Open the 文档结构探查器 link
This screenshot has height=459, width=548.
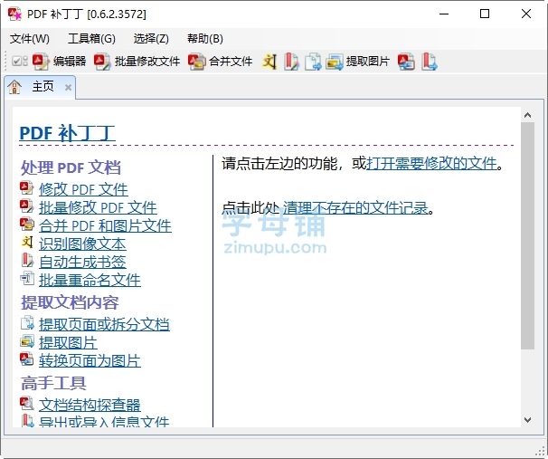click(x=90, y=405)
